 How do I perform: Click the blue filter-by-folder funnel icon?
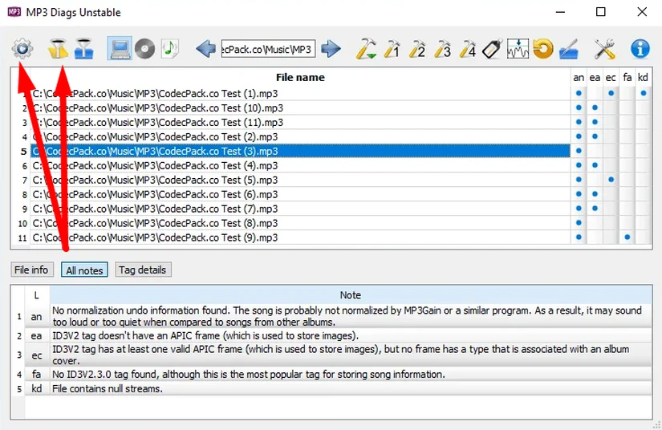[x=83, y=49]
